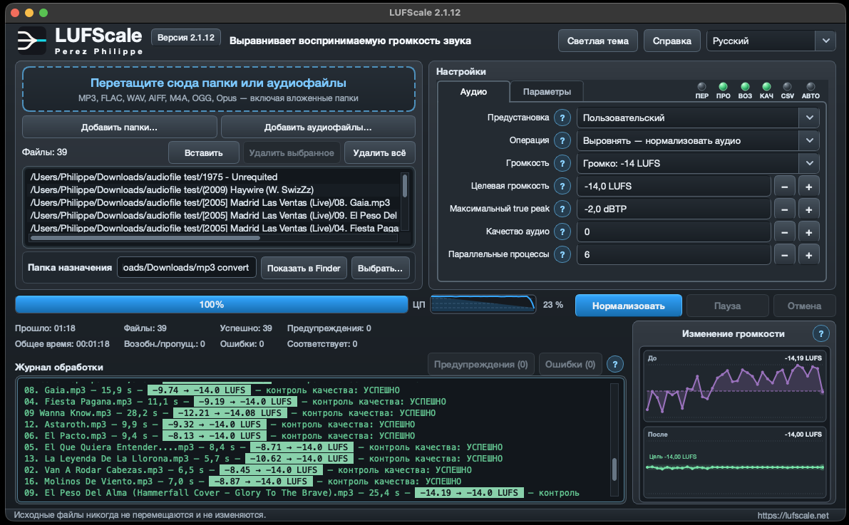The height and width of the screenshot is (525, 849).
Task: Toggle the АВТО indicator light
Action: pyautogui.click(x=811, y=87)
